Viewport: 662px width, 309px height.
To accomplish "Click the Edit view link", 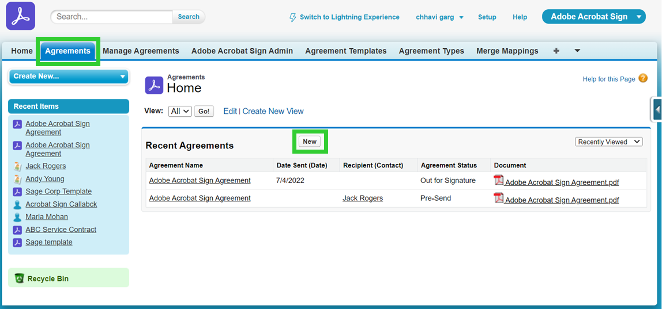I will click(230, 111).
